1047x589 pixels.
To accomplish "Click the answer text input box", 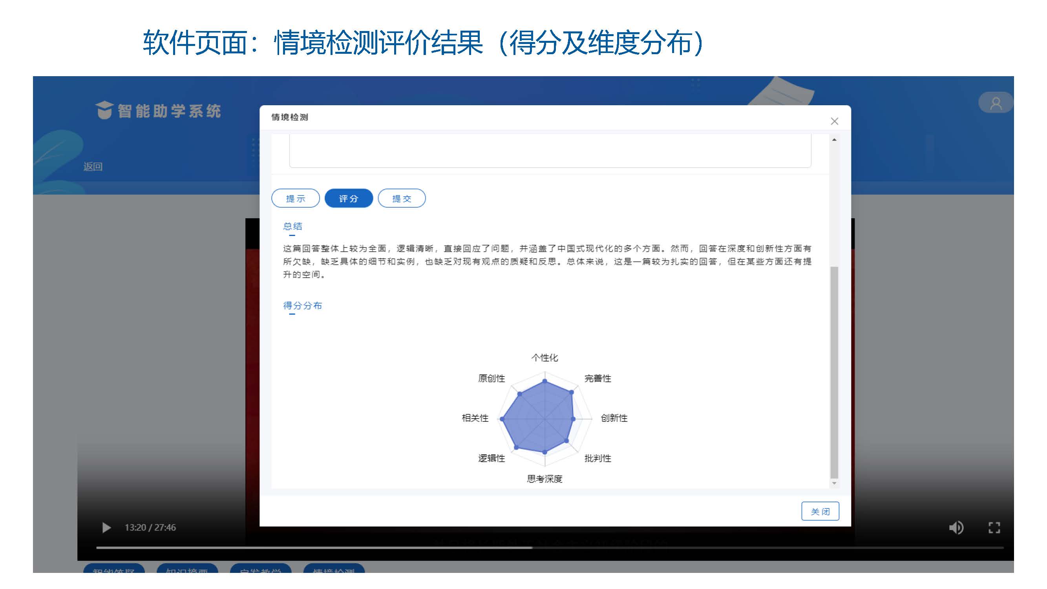I will (x=550, y=150).
